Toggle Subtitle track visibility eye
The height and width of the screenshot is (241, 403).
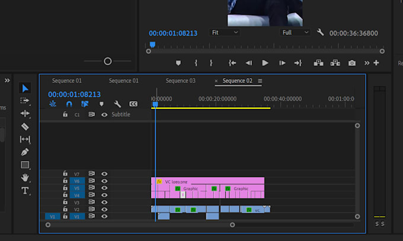point(104,115)
